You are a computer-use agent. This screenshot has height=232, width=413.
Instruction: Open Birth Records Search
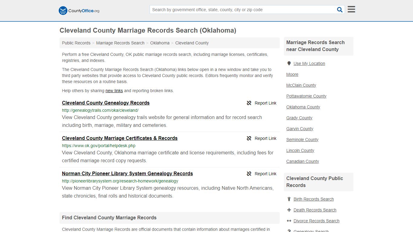(x=314, y=199)
